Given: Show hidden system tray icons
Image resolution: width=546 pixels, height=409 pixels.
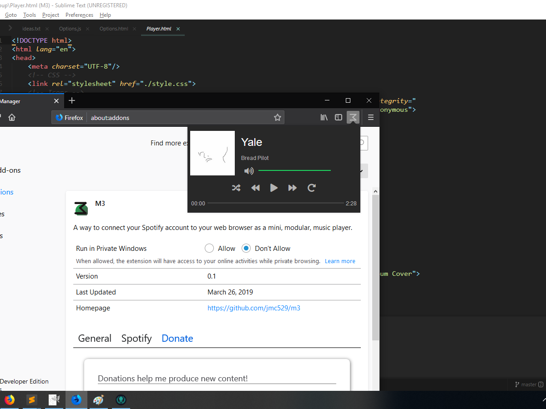Looking at the screenshot, I should pos(543,400).
